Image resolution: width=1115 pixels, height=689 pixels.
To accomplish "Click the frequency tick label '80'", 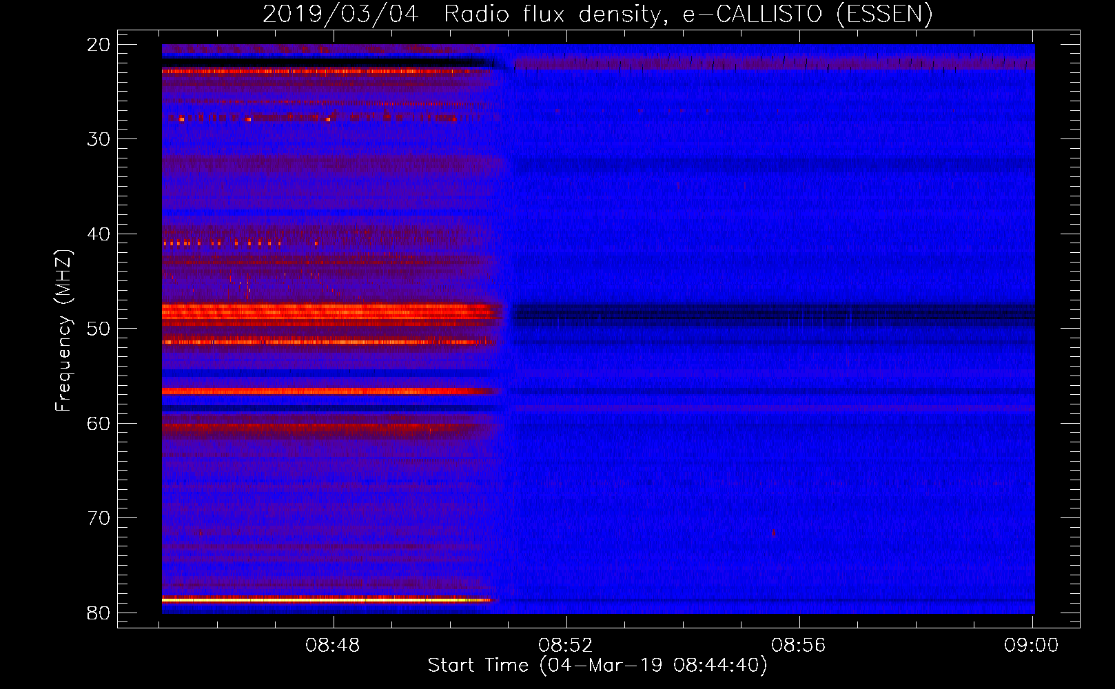I will click(x=99, y=613).
